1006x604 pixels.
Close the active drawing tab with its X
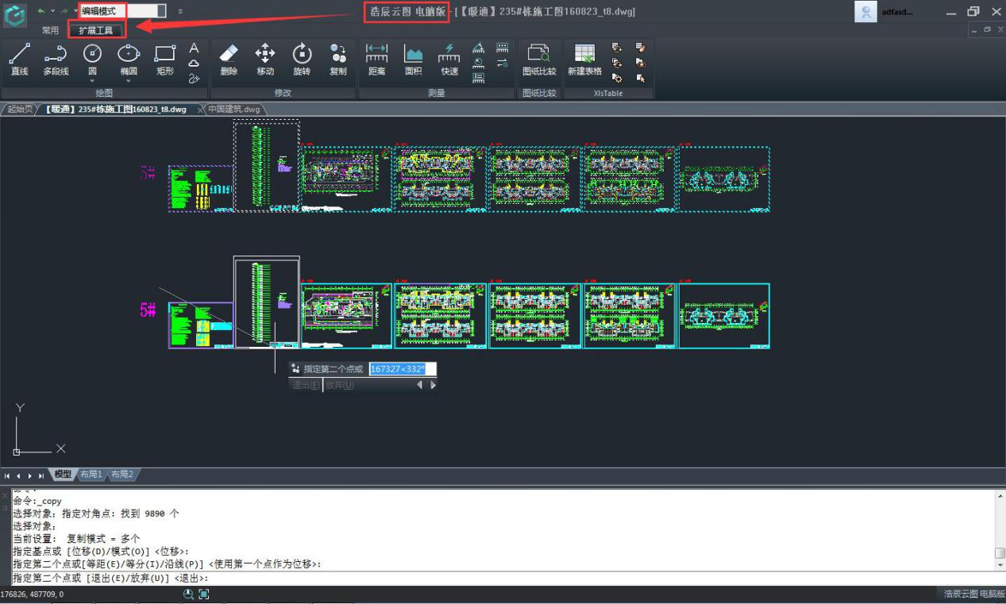200,110
